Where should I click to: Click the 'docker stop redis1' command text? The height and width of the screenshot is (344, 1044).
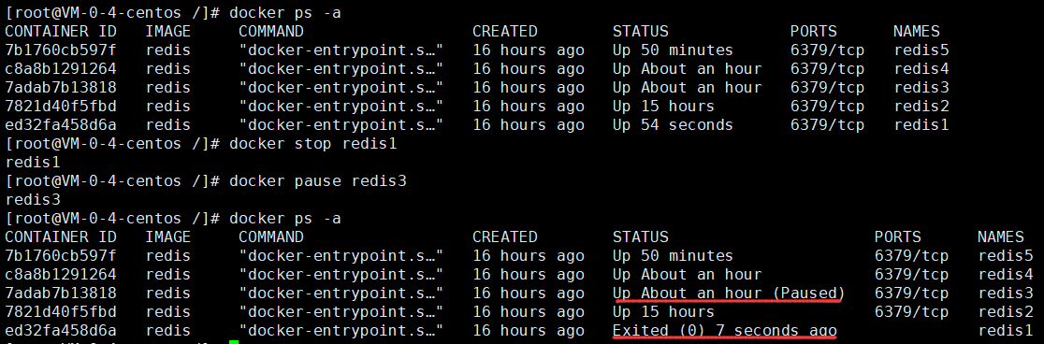pyautogui.click(x=313, y=143)
